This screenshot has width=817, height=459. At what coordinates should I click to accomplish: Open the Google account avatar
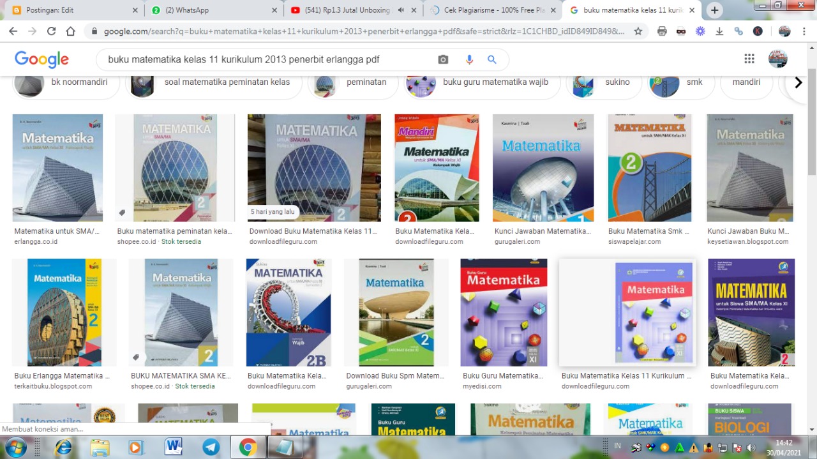pos(777,59)
